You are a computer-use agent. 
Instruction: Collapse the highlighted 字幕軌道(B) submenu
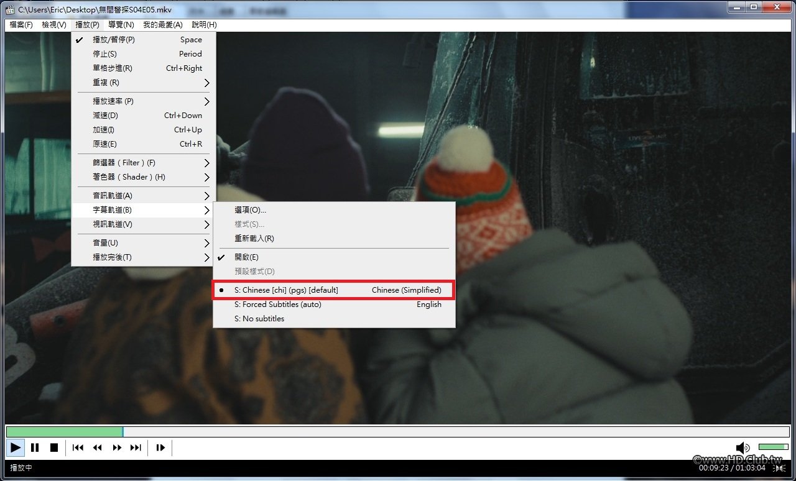144,210
